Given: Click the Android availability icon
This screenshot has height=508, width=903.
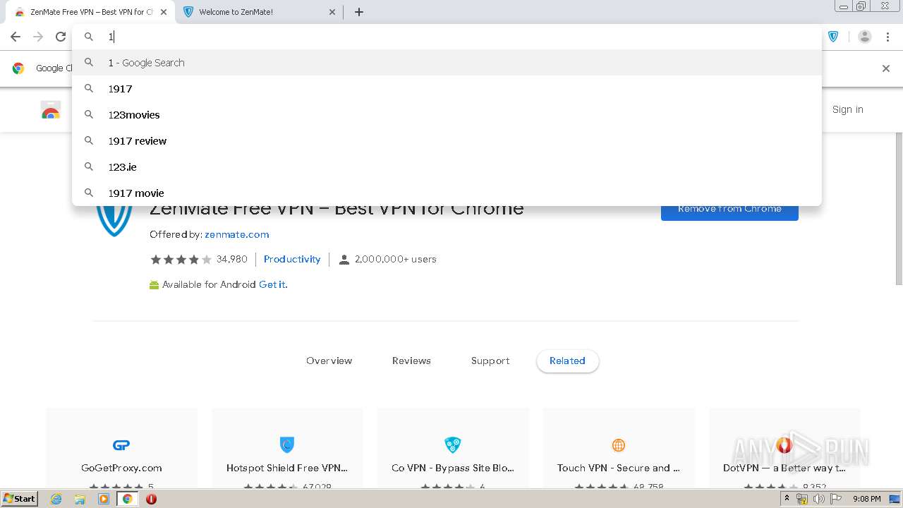Looking at the screenshot, I should tap(154, 285).
